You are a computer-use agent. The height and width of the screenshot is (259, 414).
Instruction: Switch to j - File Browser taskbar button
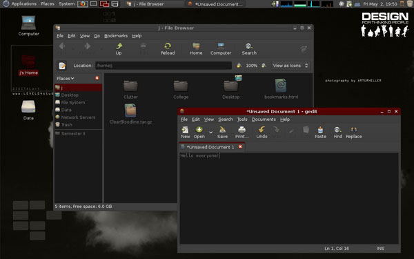click(155, 4)
